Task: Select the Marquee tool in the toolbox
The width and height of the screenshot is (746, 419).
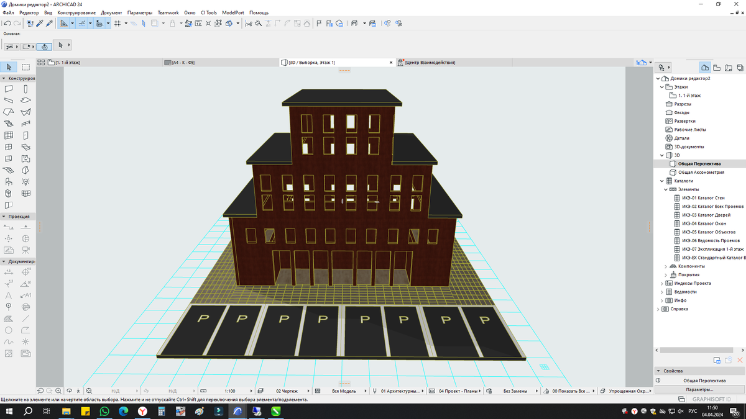Action: tap(25, 67)
